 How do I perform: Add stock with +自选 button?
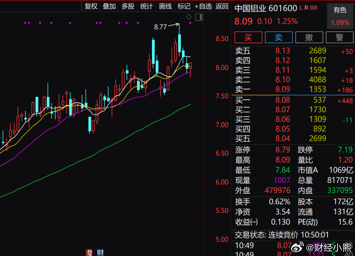pyautogui.click(x=203, y=6)
